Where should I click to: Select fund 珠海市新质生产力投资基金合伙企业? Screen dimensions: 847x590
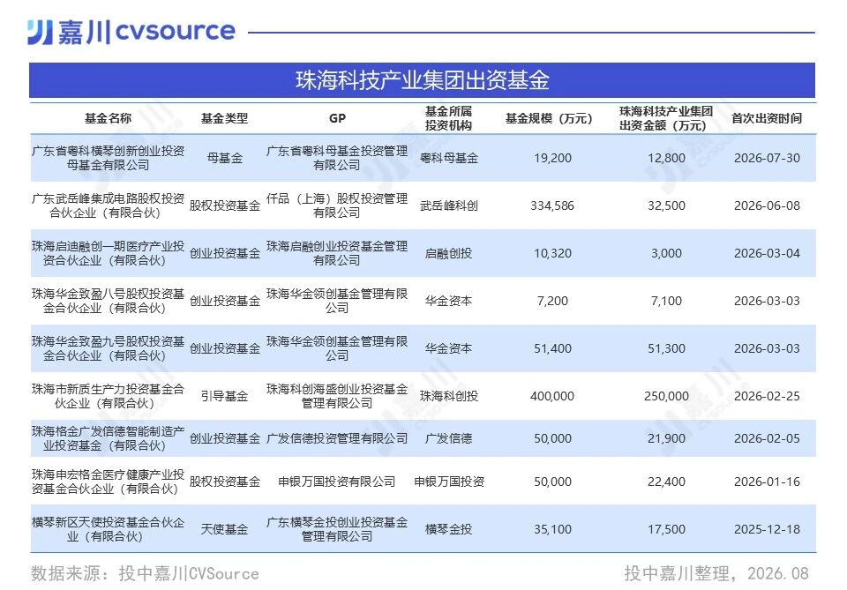tap(108, 396)
